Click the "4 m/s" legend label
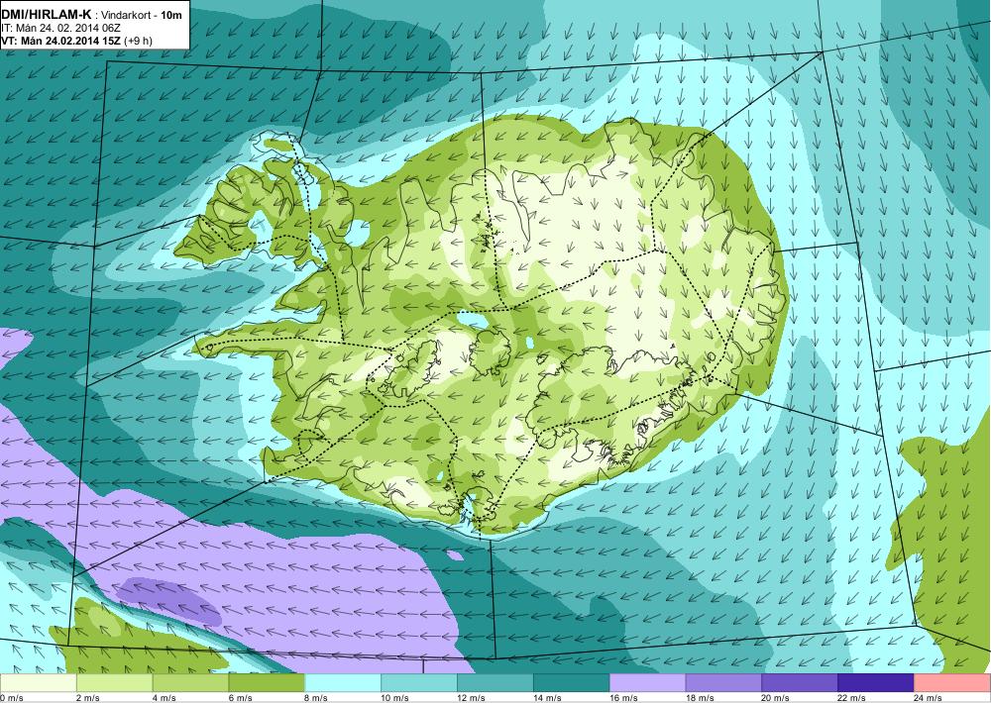991x703 pixels. pos(164,698)
